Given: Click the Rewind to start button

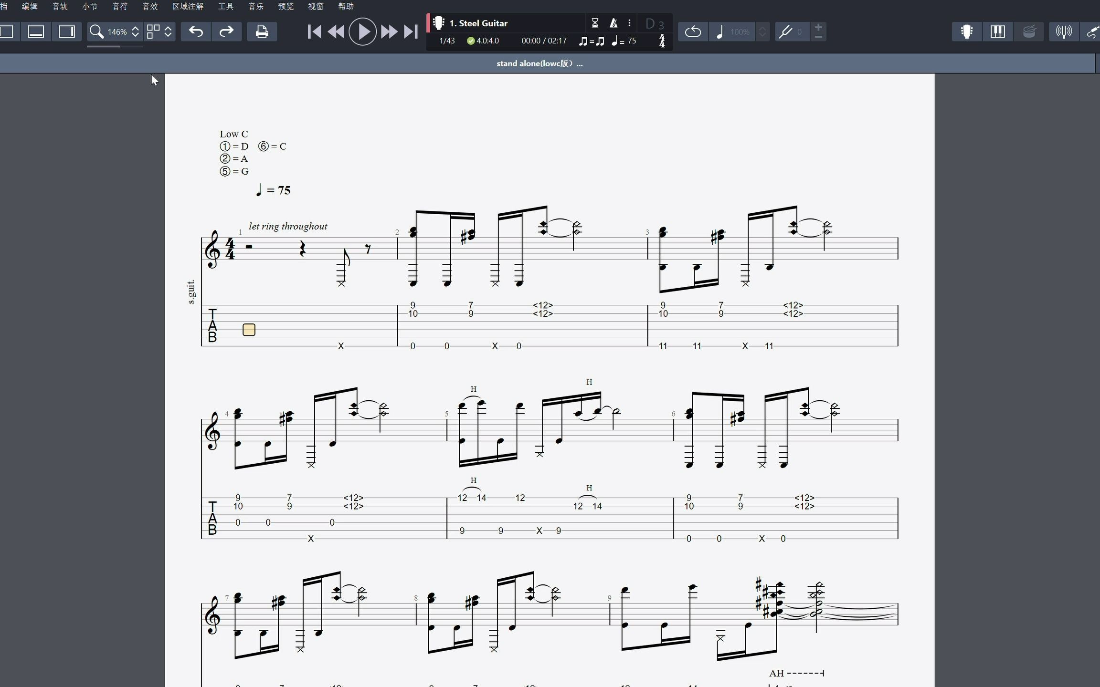Looking at the screenshot, I should pos(315,31).
